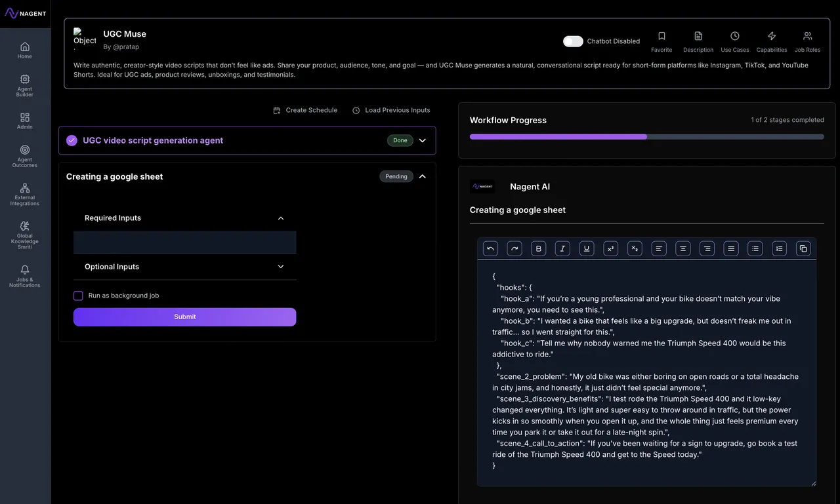Apply bold formatting
This screenshot has width=840, height=504.
click(539, 248)
